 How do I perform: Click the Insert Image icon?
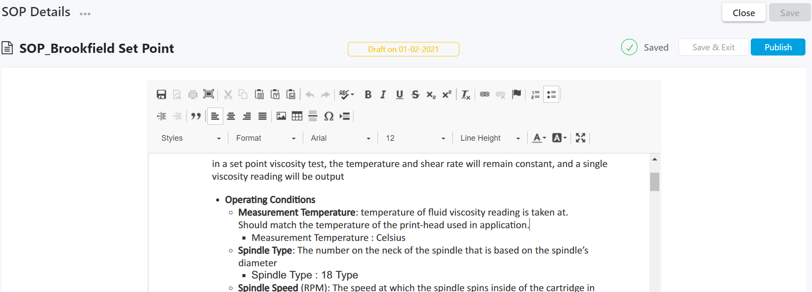pyautogui.click(x=281, y=116)
